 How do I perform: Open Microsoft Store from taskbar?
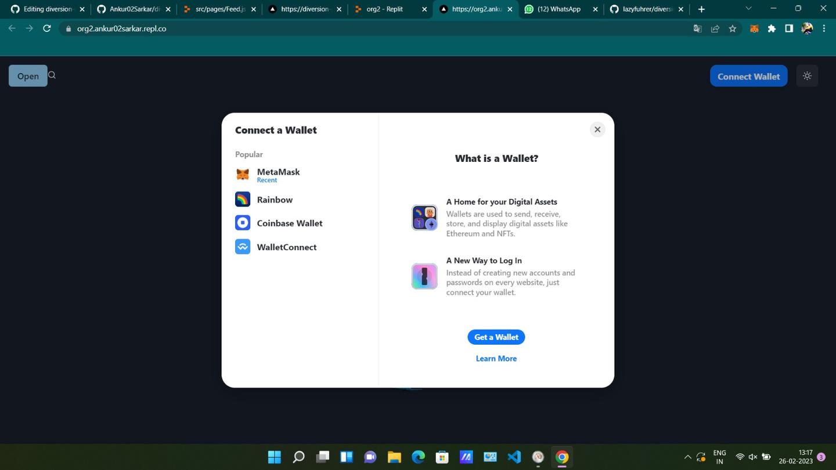point(442,457)
